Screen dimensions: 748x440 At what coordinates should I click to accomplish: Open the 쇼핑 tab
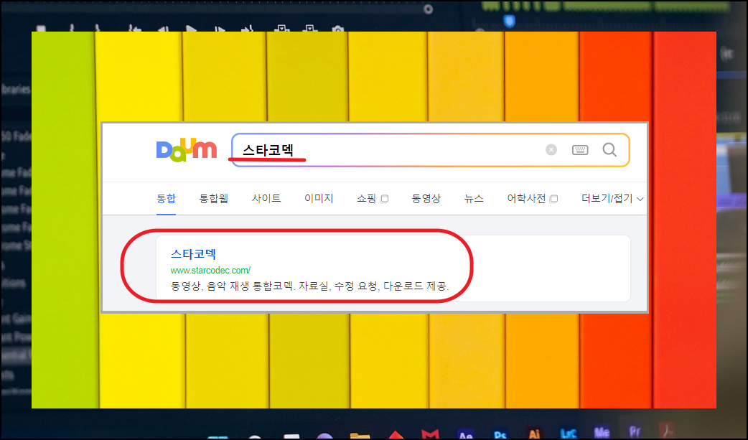pos(372,199)
